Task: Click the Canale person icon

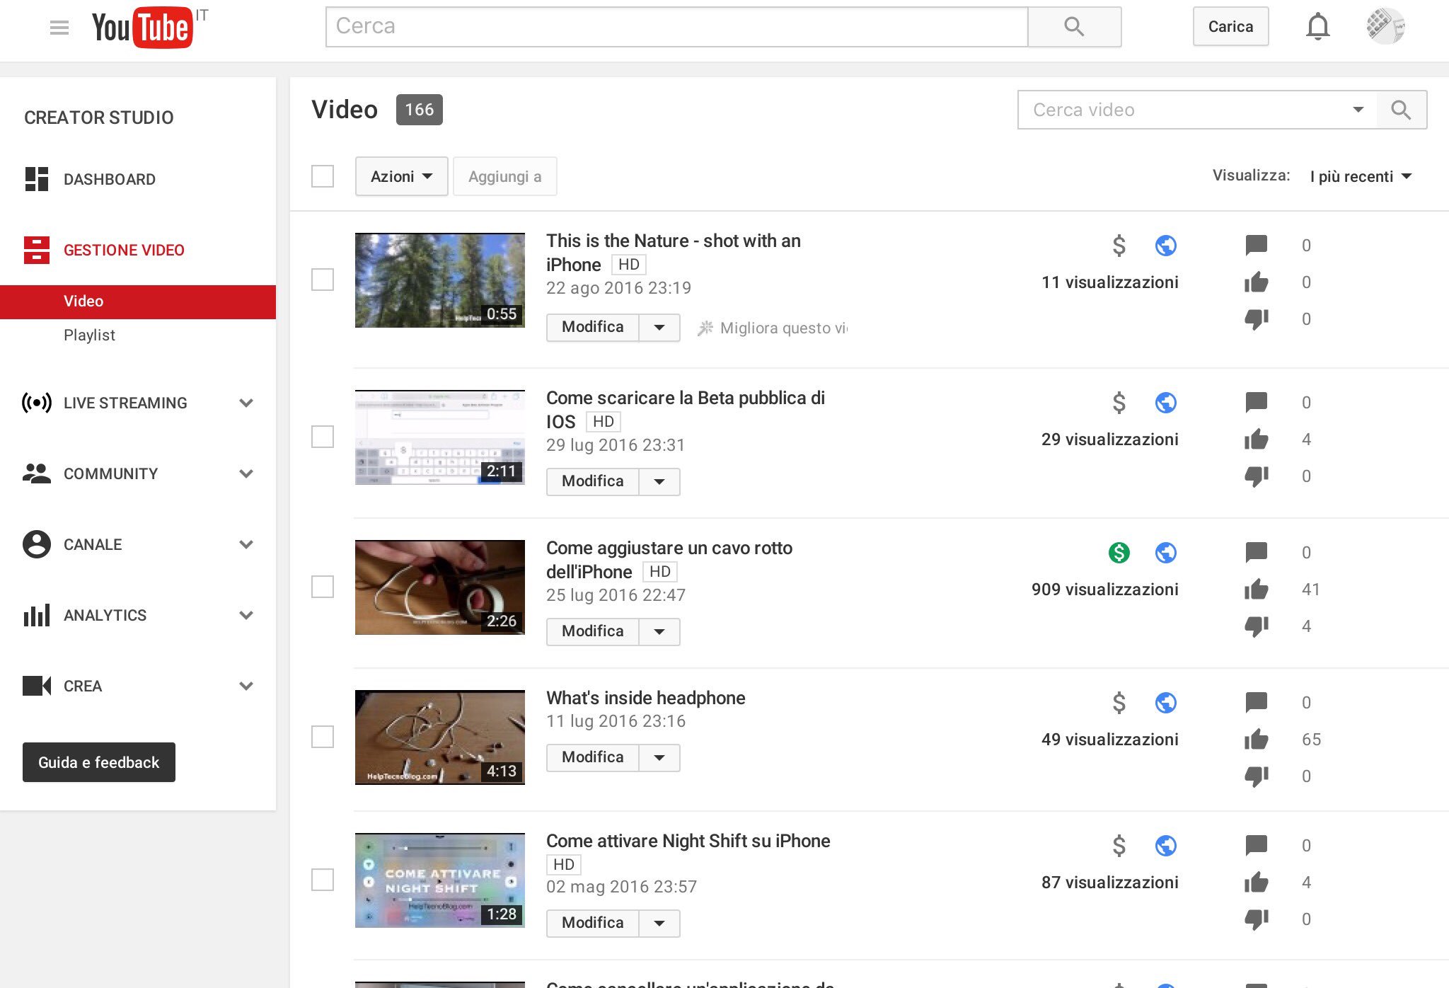Action: [37, 544]
